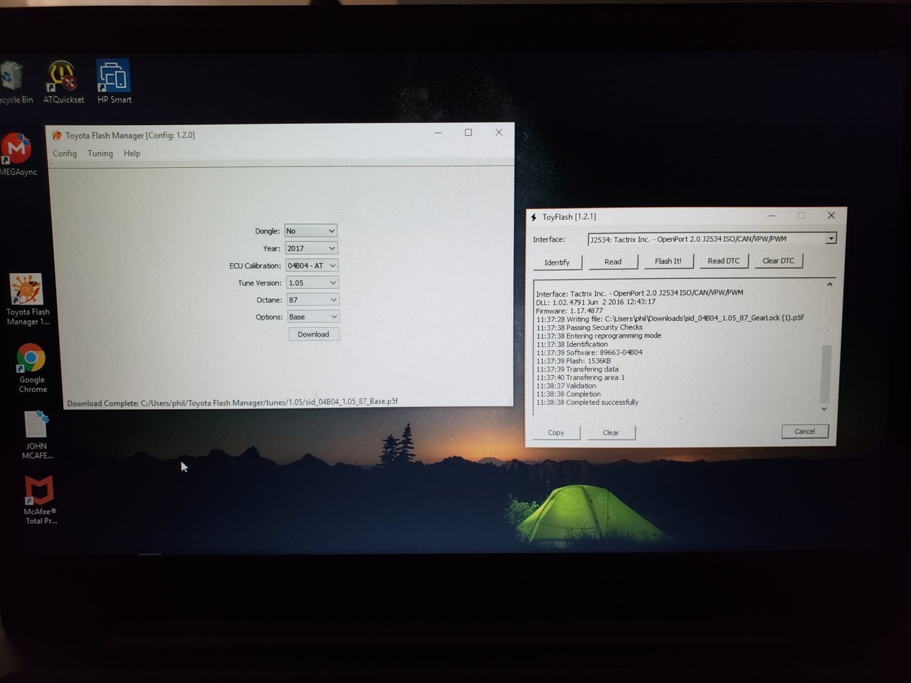Viewport: 911px width, 683px height.
Task: Click the 'Completed successfully' log line
Action: point(588,403)
